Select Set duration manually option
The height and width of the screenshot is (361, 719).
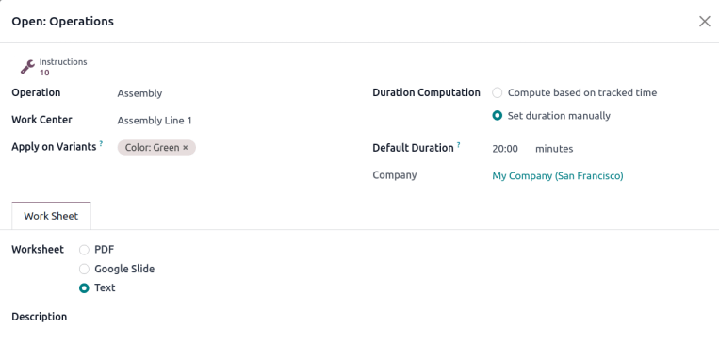click(x=497, y=116)
